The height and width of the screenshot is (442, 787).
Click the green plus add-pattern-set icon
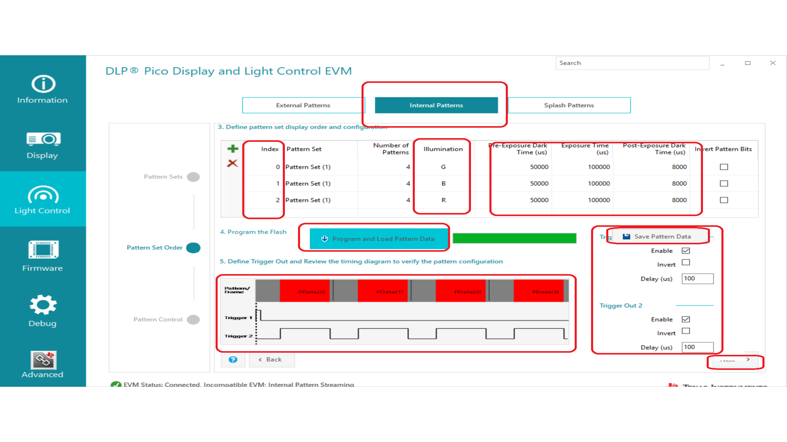click(x=233, y=149)
